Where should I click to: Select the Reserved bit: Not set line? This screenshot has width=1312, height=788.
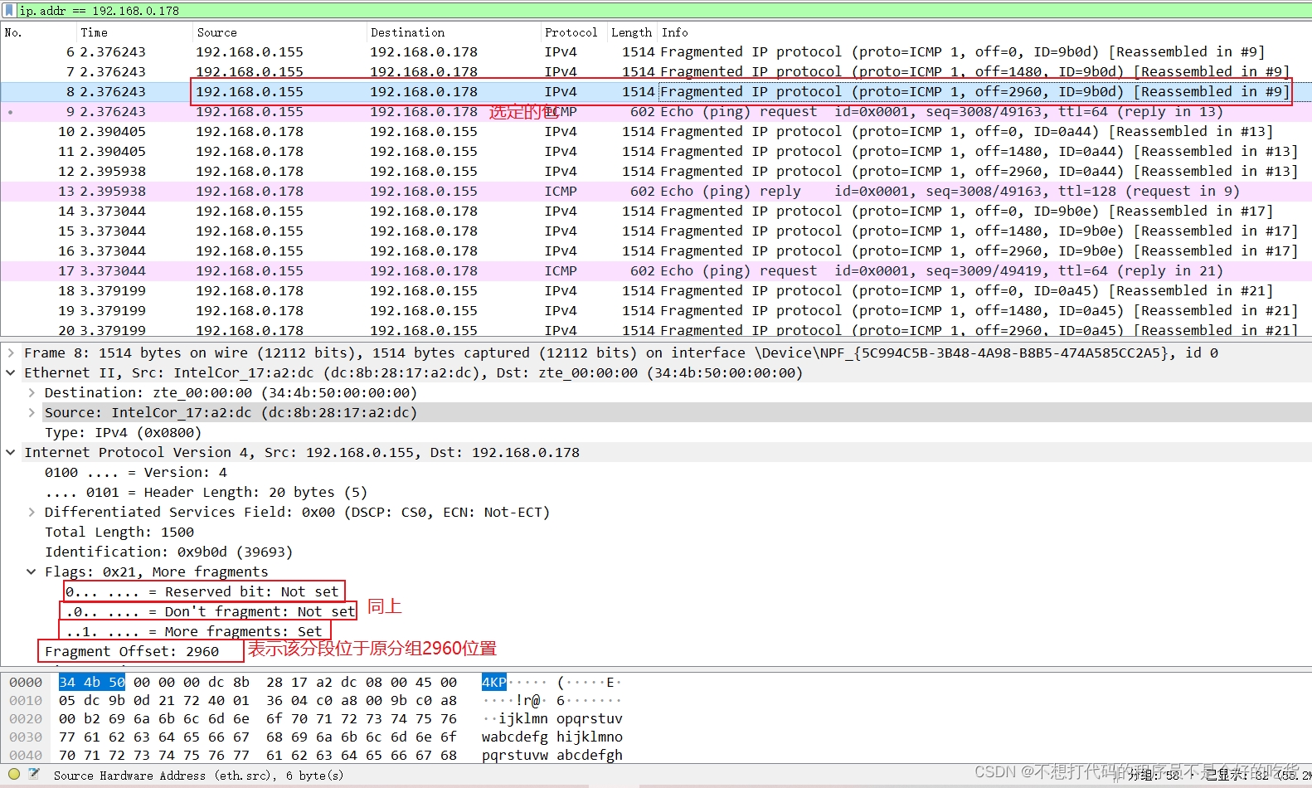(202, 591)
